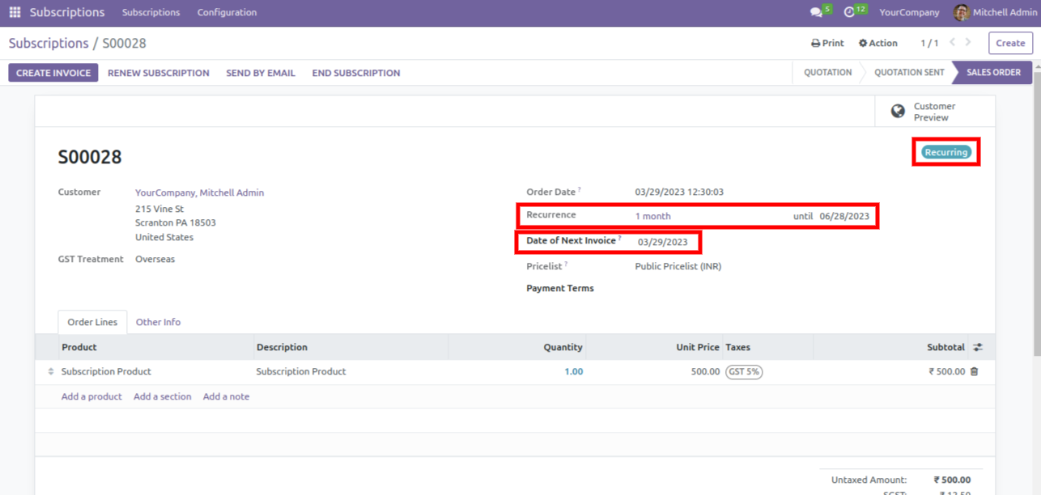Click the Customer Preview globe icon
This screenshot has width=1041, height=495.
[x=898, y=112]
